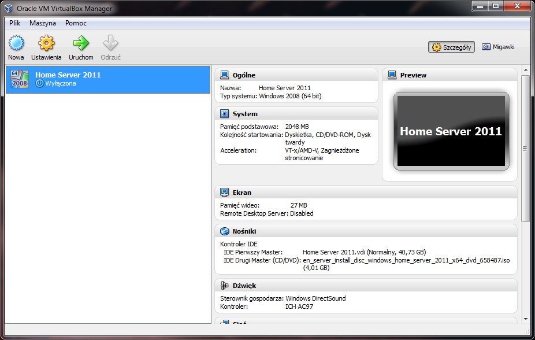Click the Wyłączona power state icon
Viewport: 535px width, 340px height.
(40, 83)
